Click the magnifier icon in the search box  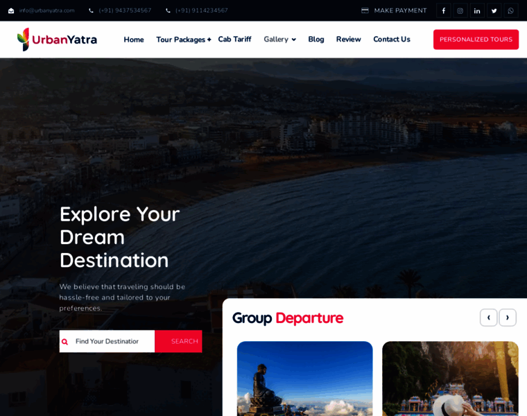[x=64, y=342]
